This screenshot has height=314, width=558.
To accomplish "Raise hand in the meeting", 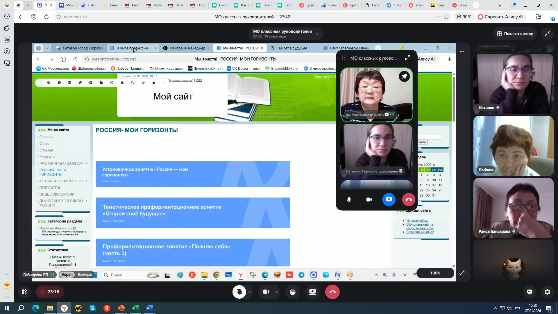I will [x=293, y=292].
